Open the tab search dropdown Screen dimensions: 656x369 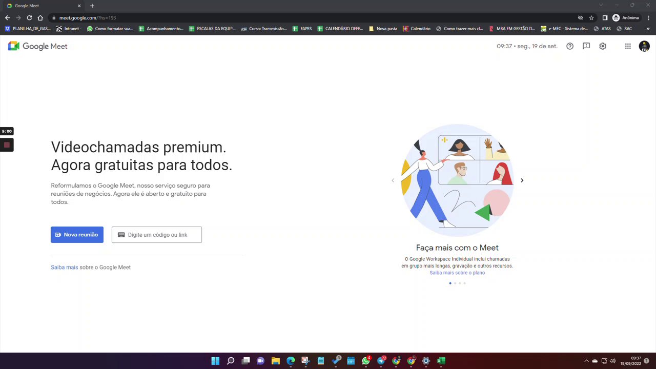(601, 5)
